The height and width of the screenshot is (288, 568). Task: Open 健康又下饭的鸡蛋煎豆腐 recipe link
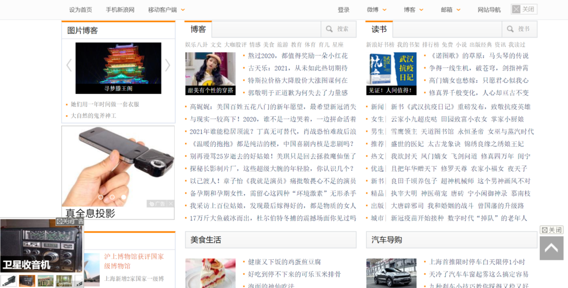pos(284,262)
